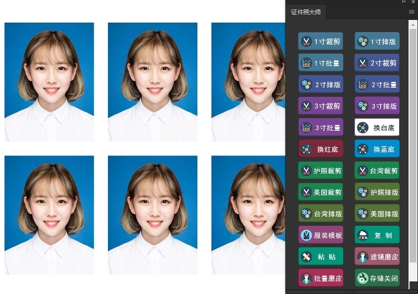The width and height of the screenshot is (418, 294).
Task: Click the 滤镜磨皮 skin smoothing button
Action: 377,257
